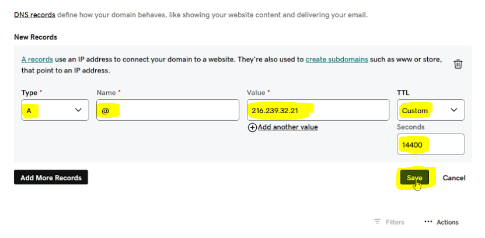The image size is (485, 238).
Task: Click the Add More Records button
Action: point(51,177)
